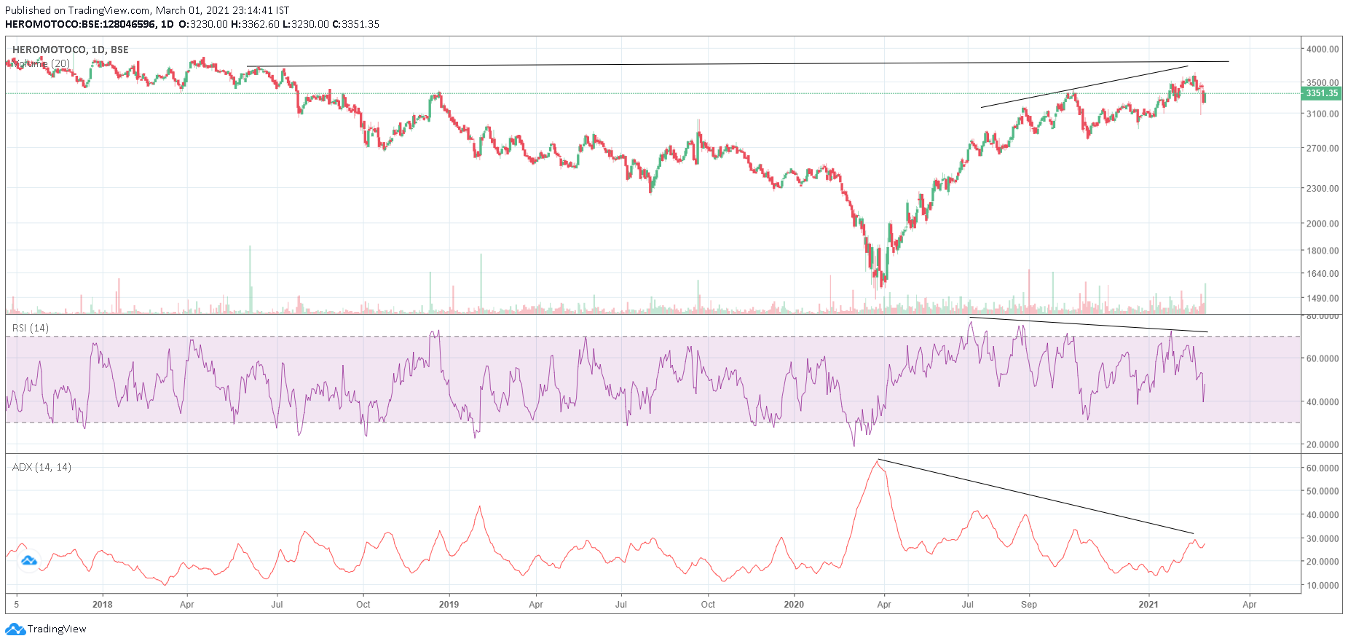Screen dimensions: 1348x644
Task: Click the H:3362.60 high value in the header
Action: (x=255, y=24)
